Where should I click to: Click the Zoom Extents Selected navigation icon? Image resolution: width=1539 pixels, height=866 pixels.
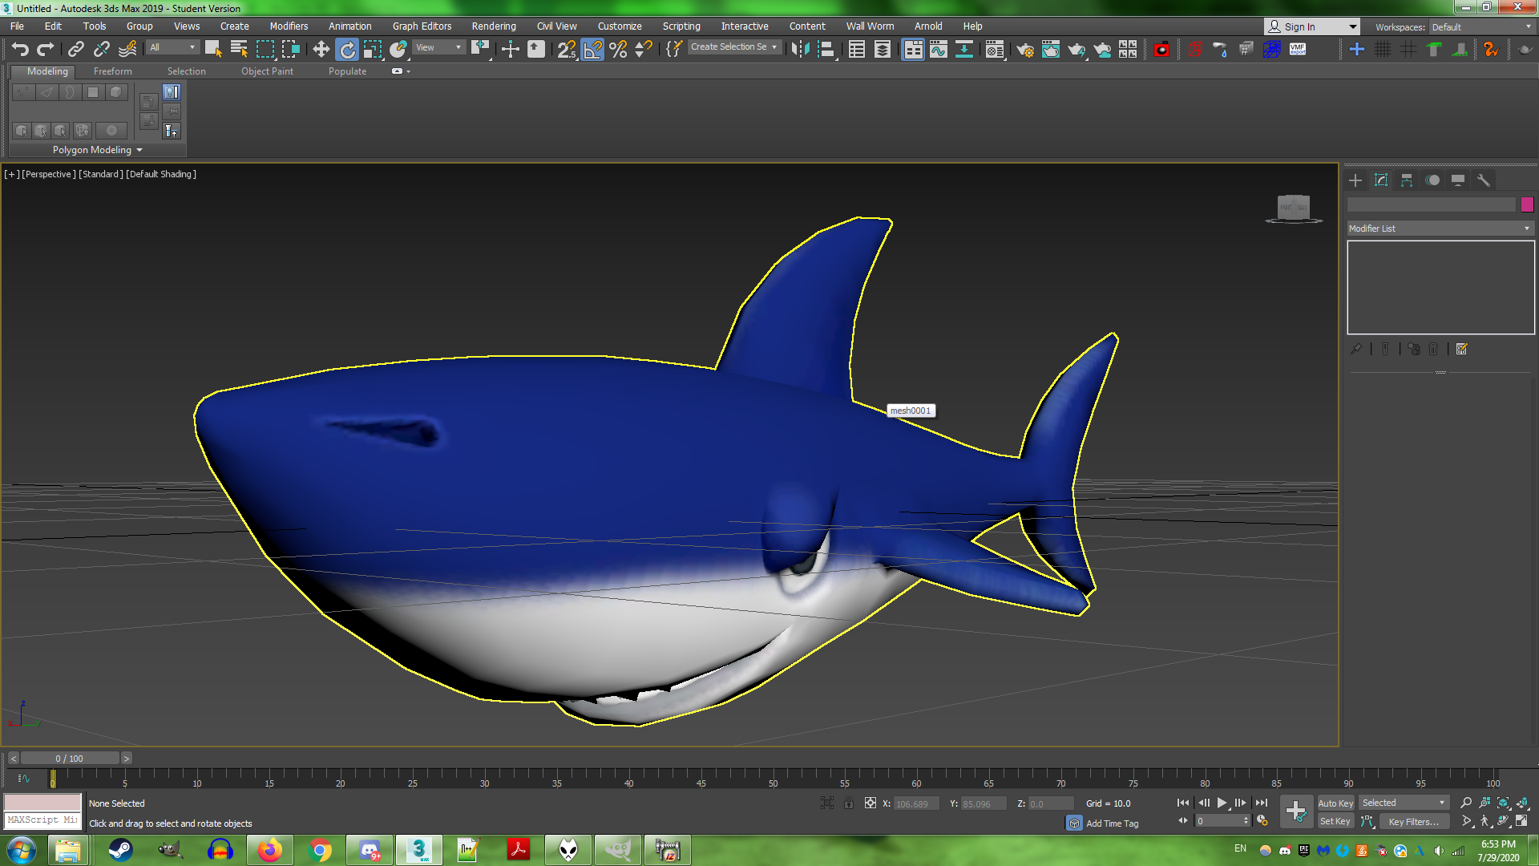(1503, 803)
